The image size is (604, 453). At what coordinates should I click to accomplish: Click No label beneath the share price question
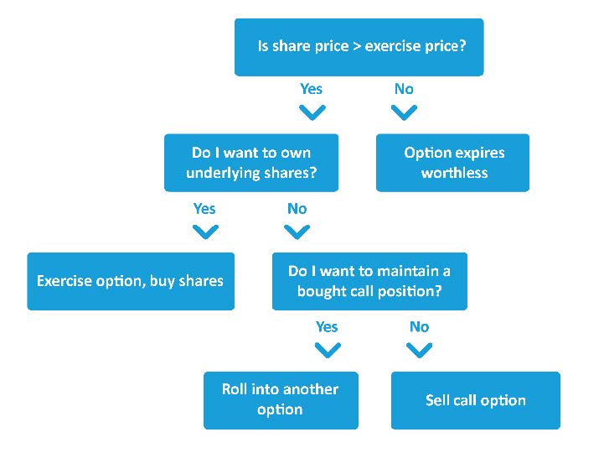(x=404, y=89)
